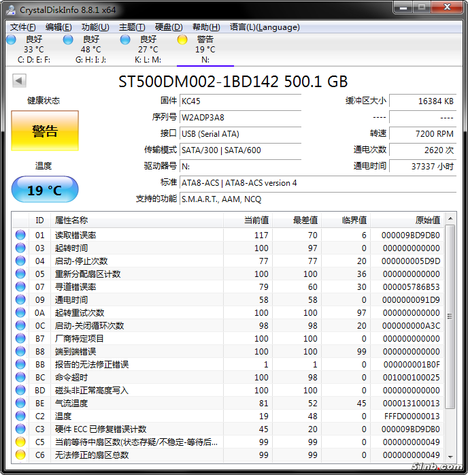Click the 当前值 column header
This screenshot has width=468, height=475.
coord(248,220)
